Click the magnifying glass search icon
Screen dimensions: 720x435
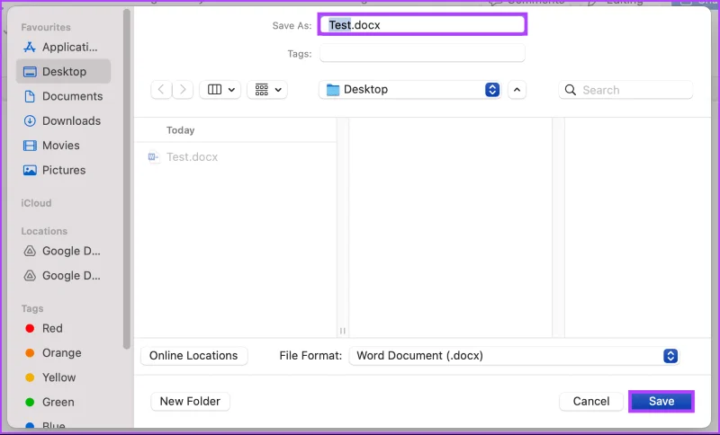point(571,90)
